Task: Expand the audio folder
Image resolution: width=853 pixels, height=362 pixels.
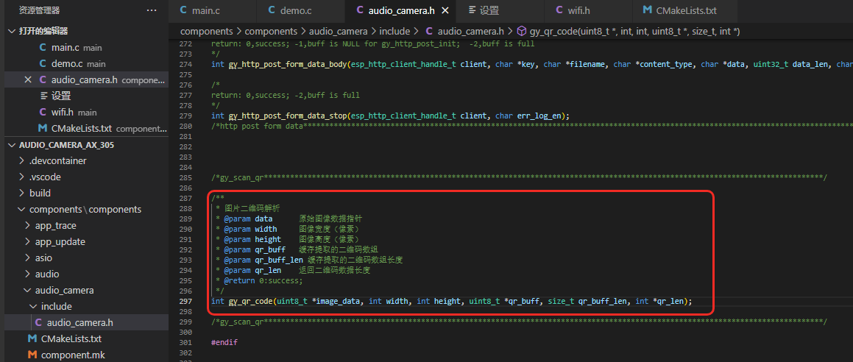Action: pos(28,274)
